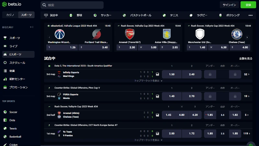Select the ラグビー category tab
Image resolution: width=259 pixels, height=146 pixels.
click(x=198, y=15)
